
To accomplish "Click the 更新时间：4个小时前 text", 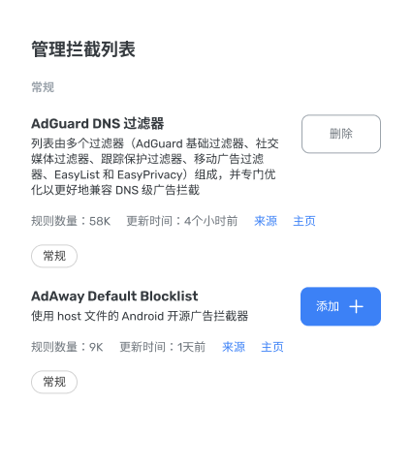I will (x=182, y=221).
